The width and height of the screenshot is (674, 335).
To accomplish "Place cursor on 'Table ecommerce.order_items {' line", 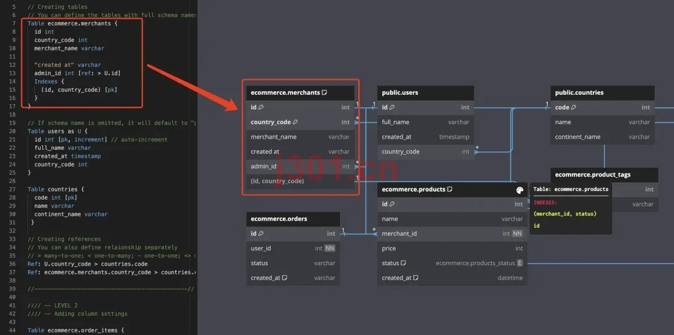I will click(76, 330).
